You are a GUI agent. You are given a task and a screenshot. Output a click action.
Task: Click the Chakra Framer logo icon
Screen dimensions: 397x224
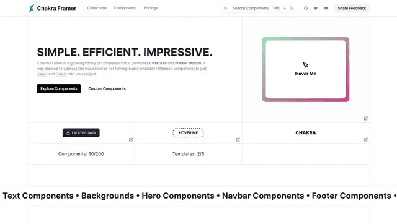tap(32, 8)
